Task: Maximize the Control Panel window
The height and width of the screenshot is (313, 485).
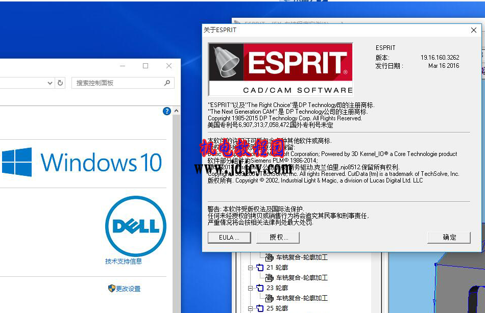Action: [145, 66]
